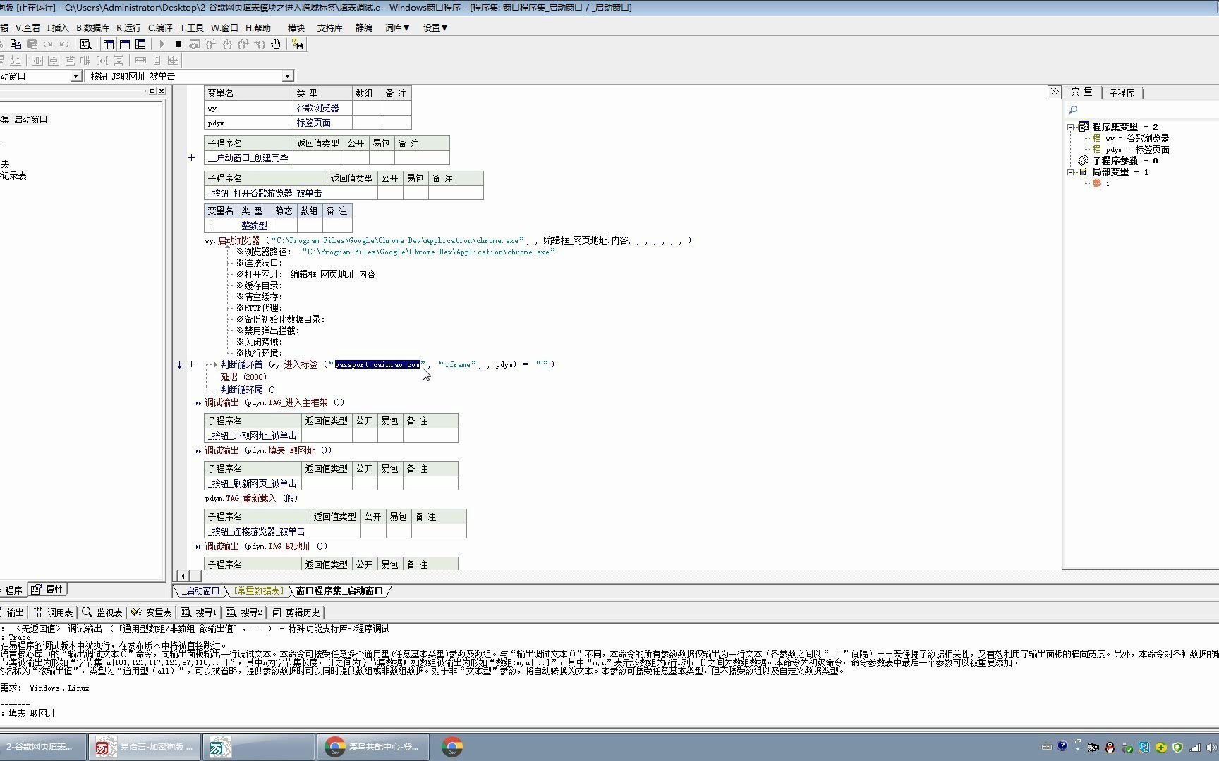Open the find/preview magnifier toolbar icon
Screen dimensions: 1219x761
coord(86,44)
